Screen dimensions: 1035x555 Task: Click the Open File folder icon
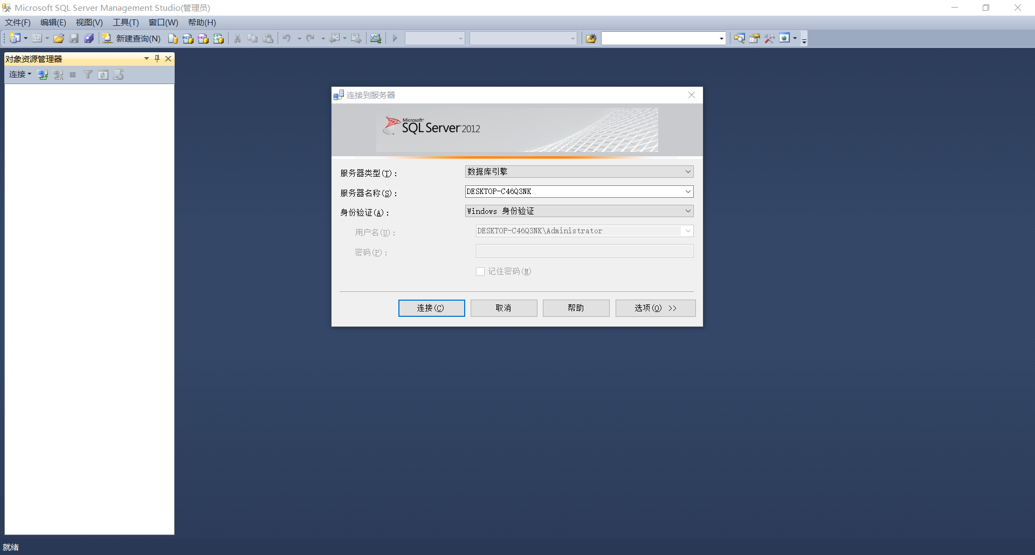59,38
